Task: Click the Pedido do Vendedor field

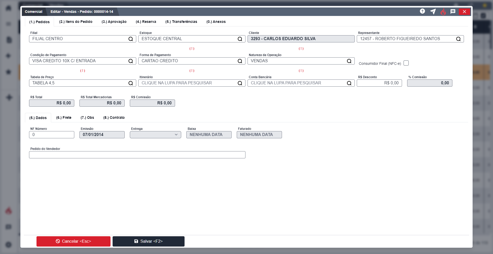Action: coord(137,155)
